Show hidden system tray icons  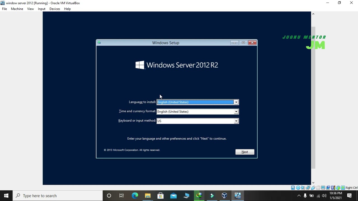pyautogui.click(x=299, y=196)
